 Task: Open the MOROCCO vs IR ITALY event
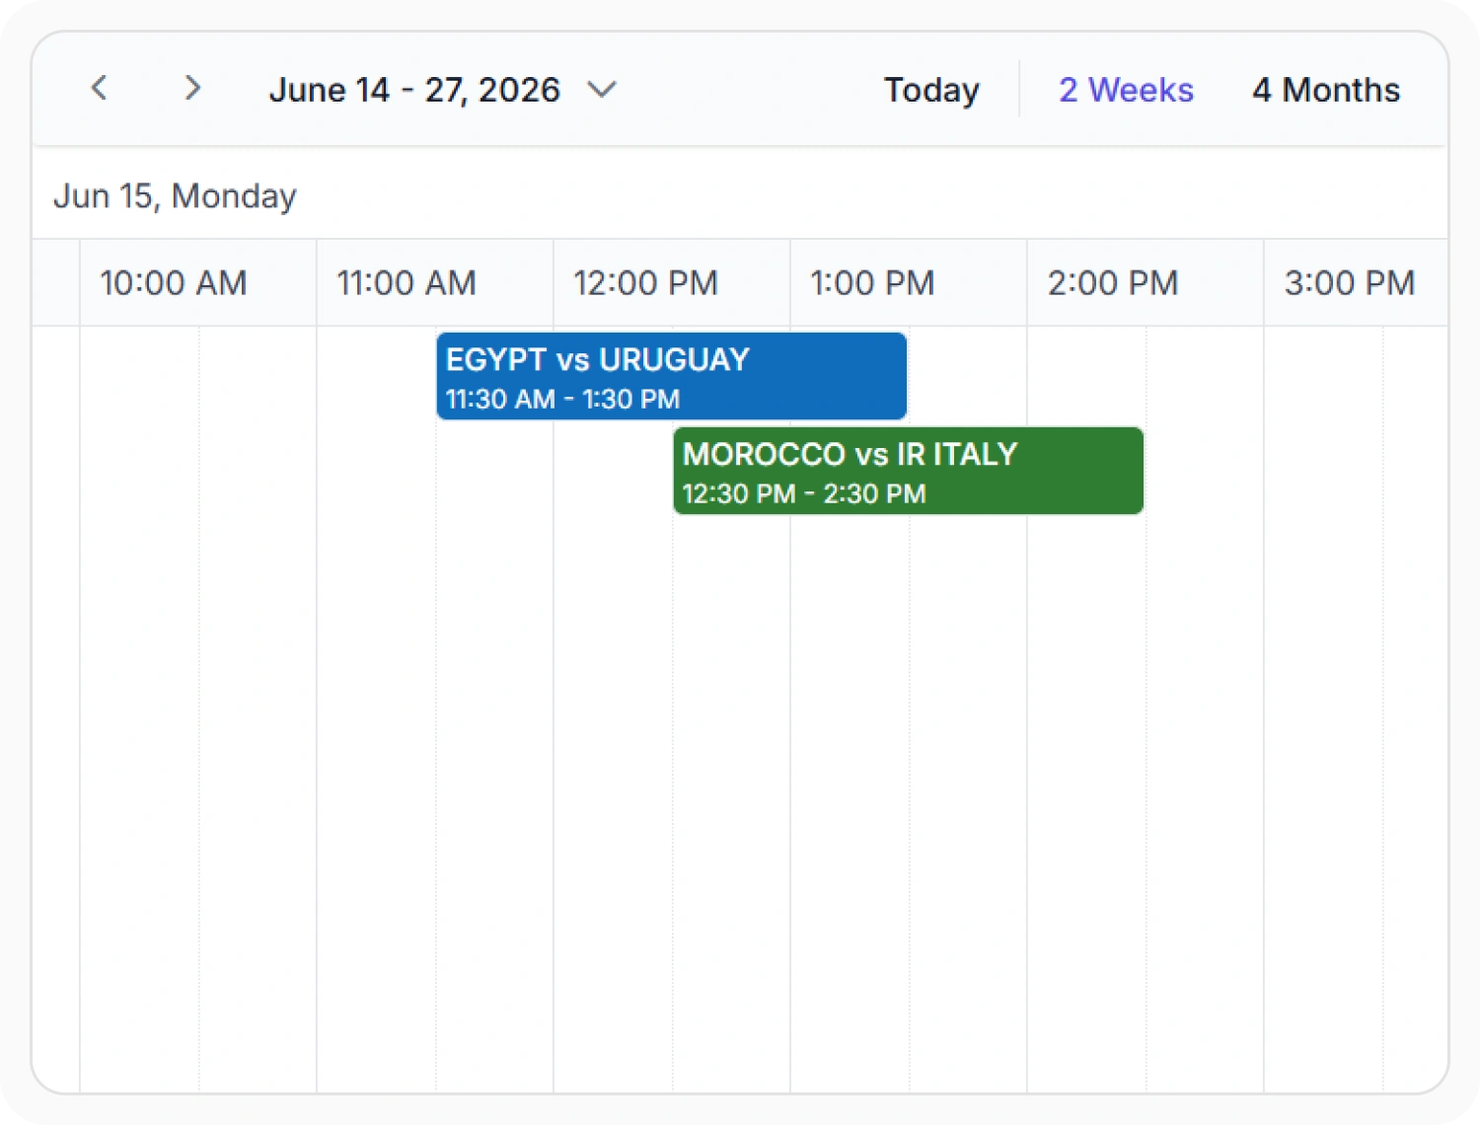point(909,471)
